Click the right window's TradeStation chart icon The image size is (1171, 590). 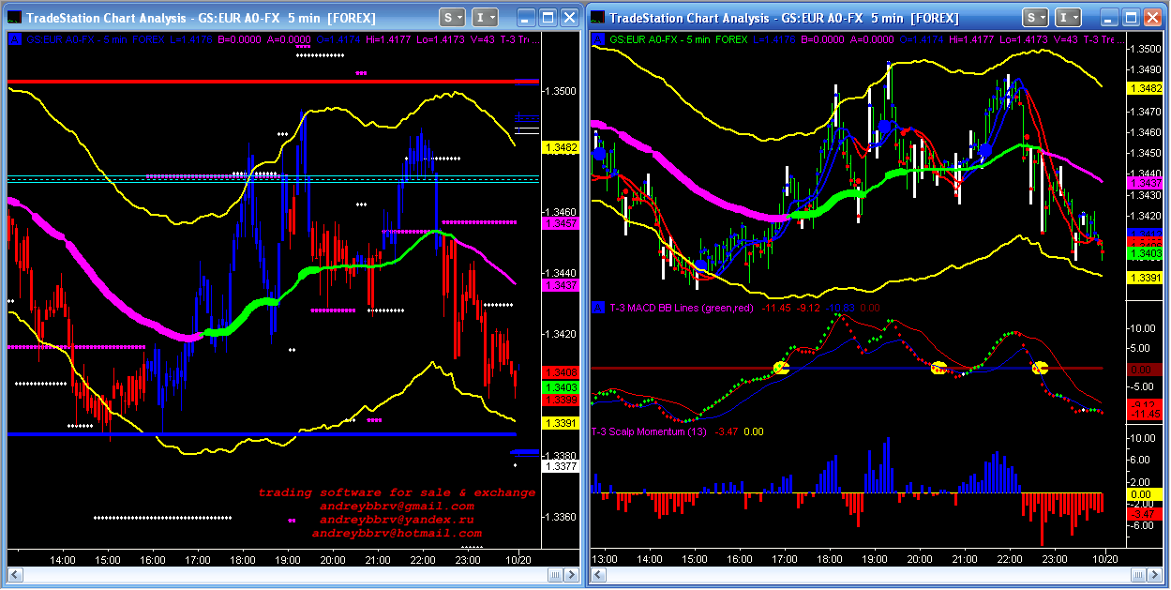point(596,17)
